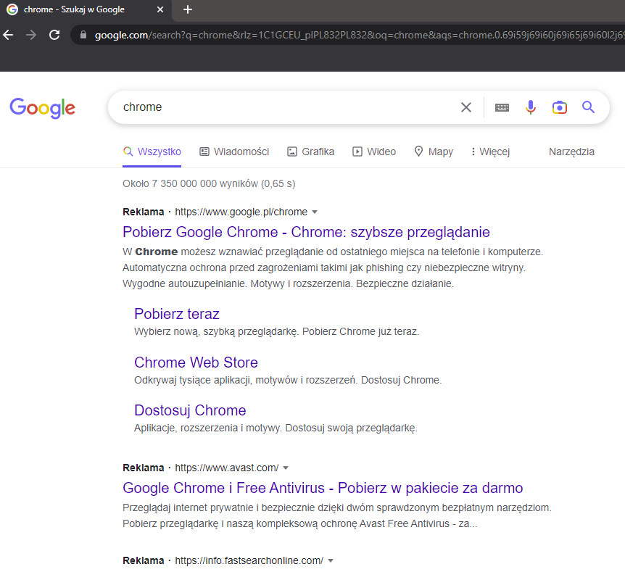Open the Mapy tab
The image size is (625, 572).
434,152
